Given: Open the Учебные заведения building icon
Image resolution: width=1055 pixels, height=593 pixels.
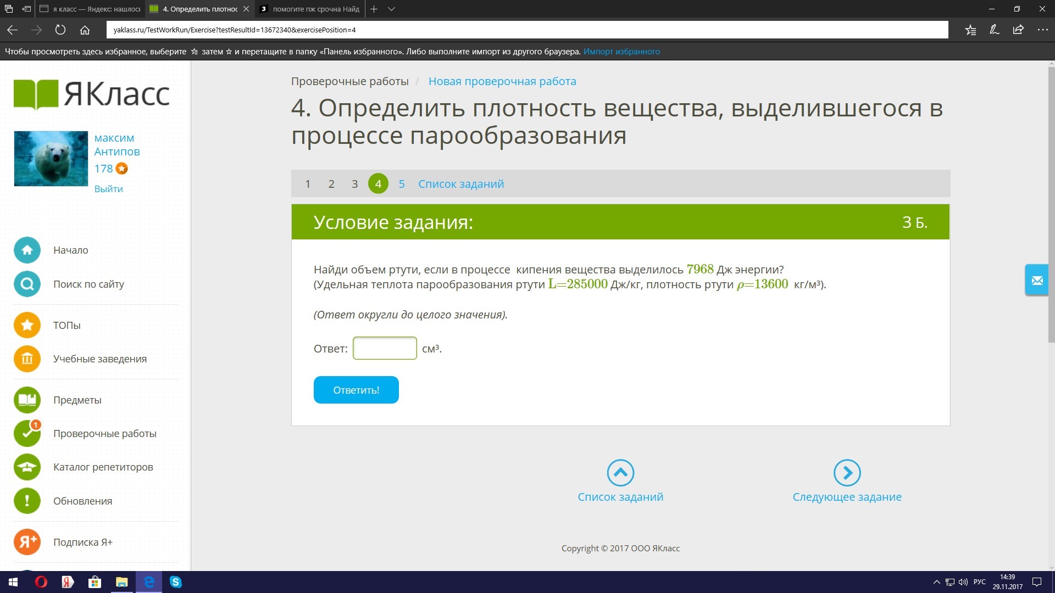Looking at the screenshot, I should click(x=27, y=359).
